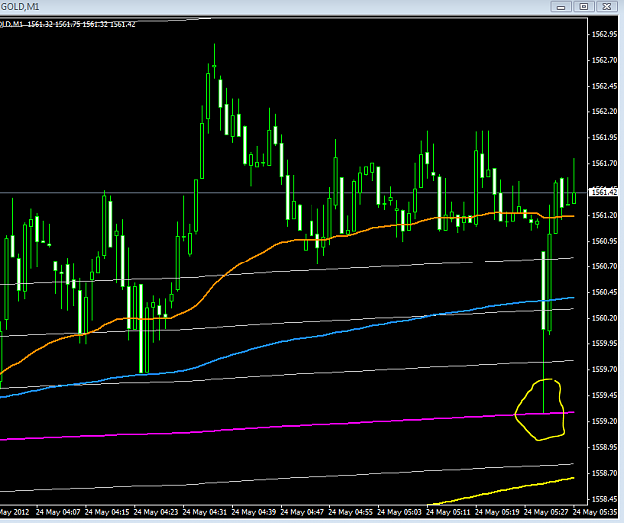Click the 24 May 04:55 time label
Screen dimensions: 624x523
(351, 512)
